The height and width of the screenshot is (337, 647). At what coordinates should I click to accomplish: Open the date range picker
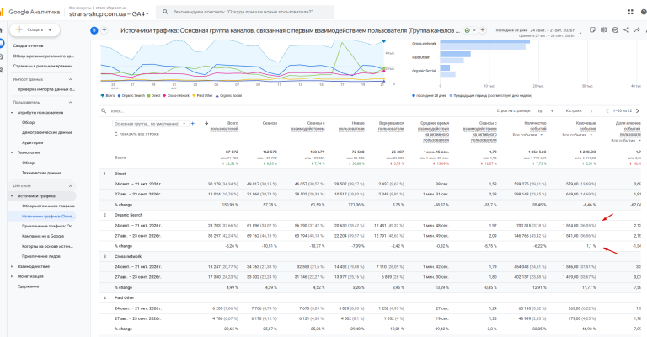pyautogui.click(x=537, y=33)
